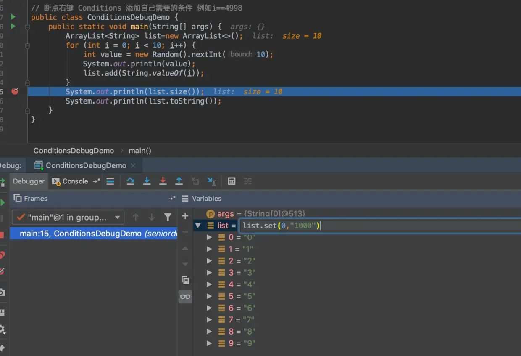Toggle the breakpoint on println list.size line
The height and width of the screenshot is (356, 521).
(15, 91)
